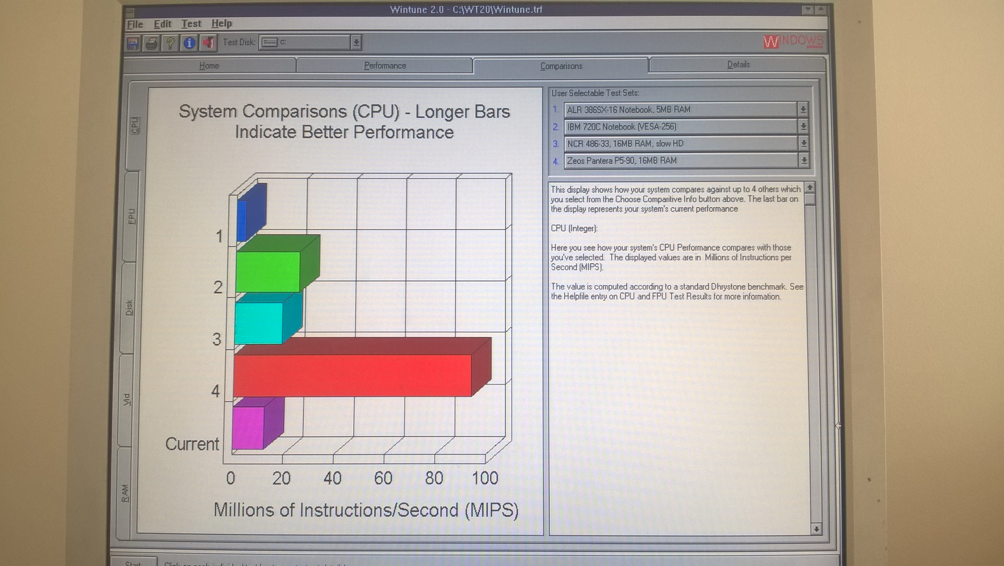Image resolution: width=1004 pixels, height=566 pixels.
Task: Open the Test Disk drive dropdown
Action: [356, 42]
